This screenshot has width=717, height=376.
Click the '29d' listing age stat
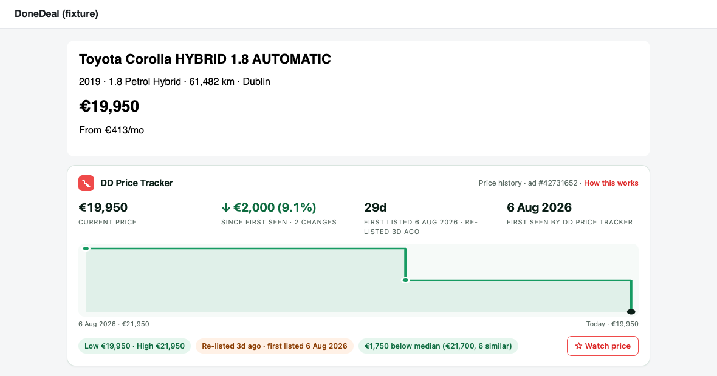pyautogui.click(x=376, y=207)
